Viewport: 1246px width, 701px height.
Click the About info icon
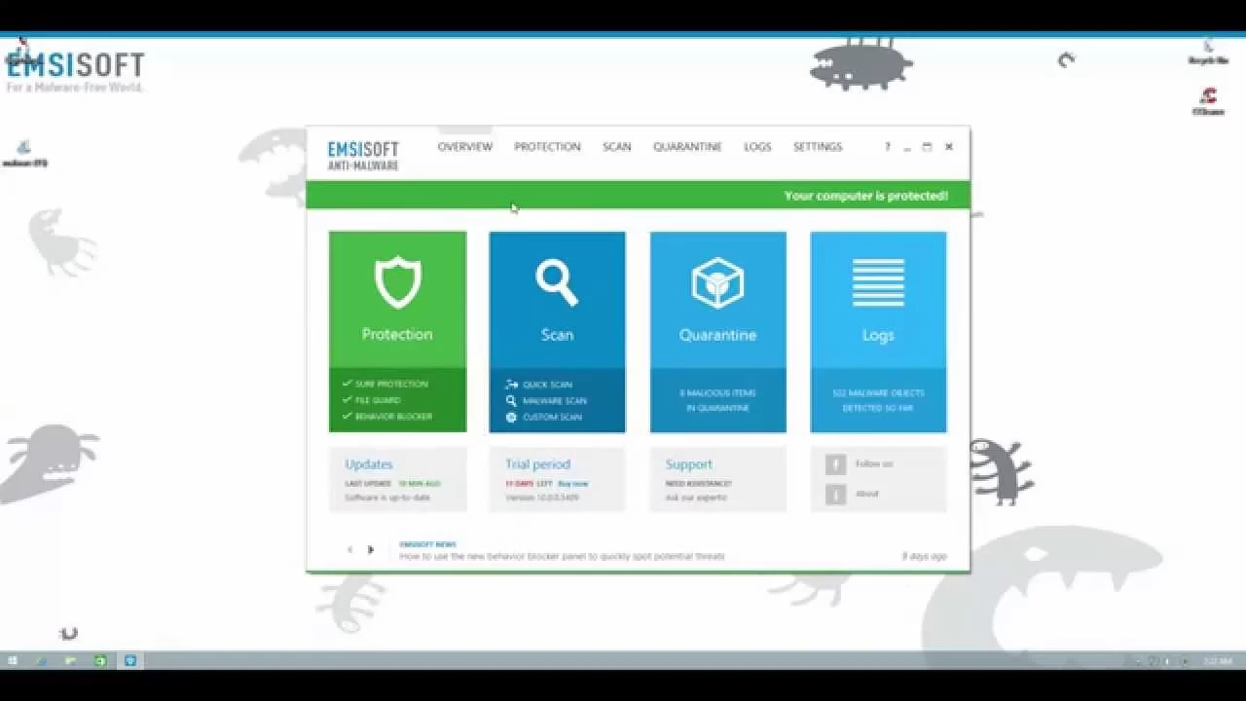(835, 495)
